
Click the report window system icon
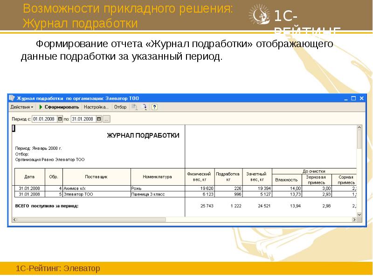11,97
